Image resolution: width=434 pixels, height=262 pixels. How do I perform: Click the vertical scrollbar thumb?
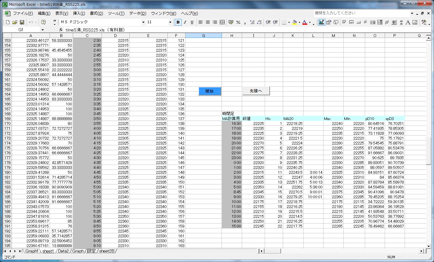429,151
